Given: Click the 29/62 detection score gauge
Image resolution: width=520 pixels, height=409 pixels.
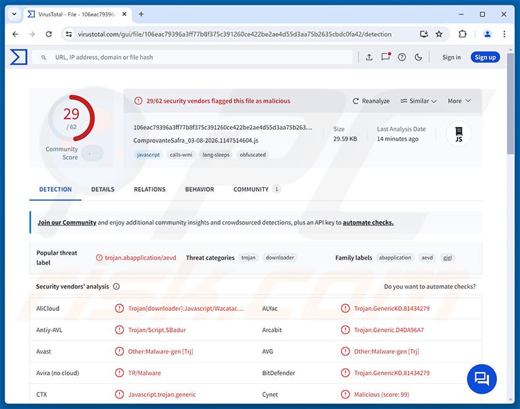Looking at the screenshot, I should [x=71, y=118].
